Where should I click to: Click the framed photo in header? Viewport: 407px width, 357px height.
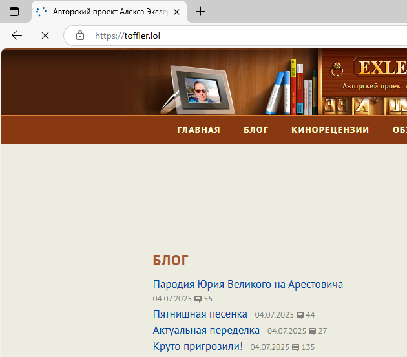(x=201, y=90)
